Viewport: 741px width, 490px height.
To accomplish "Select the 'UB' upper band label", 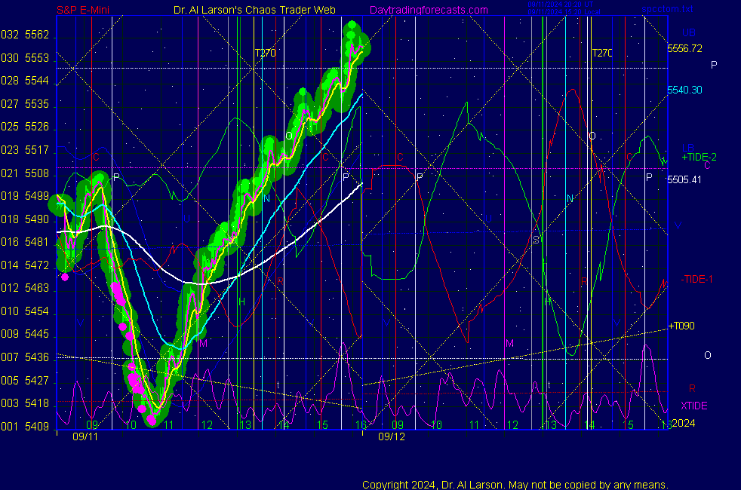I will click(x=688, y=32).
